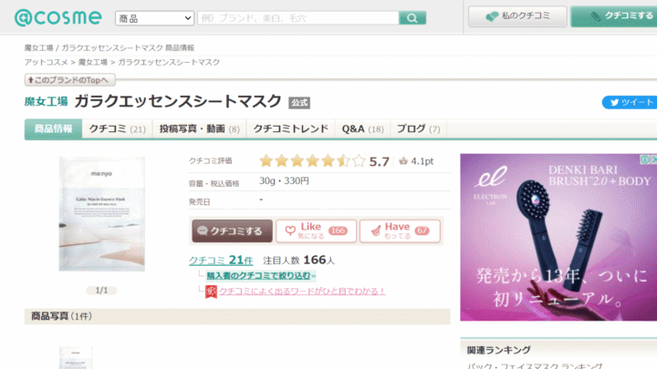The image size is (657, 369).
Task: Open クチコミによく出るワード link
Action: tap(302, 292)
